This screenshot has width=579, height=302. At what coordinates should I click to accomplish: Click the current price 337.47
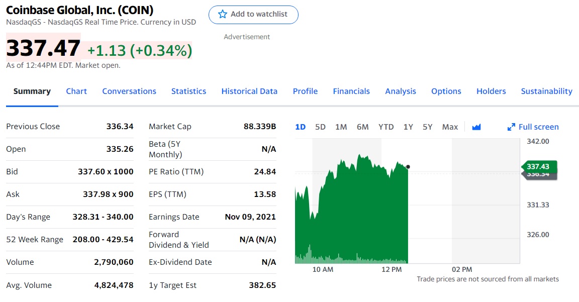pos(43,48)
